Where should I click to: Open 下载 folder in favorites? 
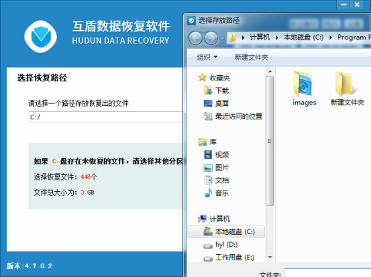[x=222, y=91]
